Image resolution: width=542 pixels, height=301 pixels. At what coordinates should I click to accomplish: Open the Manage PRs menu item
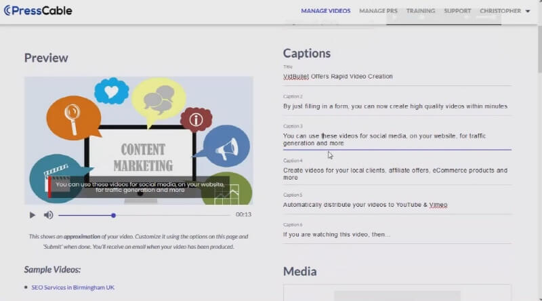coord(378,11)
